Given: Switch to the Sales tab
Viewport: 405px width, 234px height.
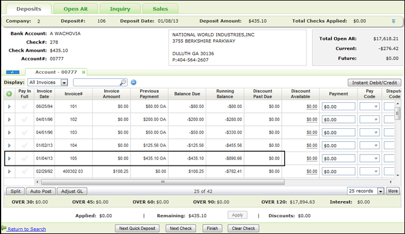Looking at the screenshot, I should click(160, 9).
